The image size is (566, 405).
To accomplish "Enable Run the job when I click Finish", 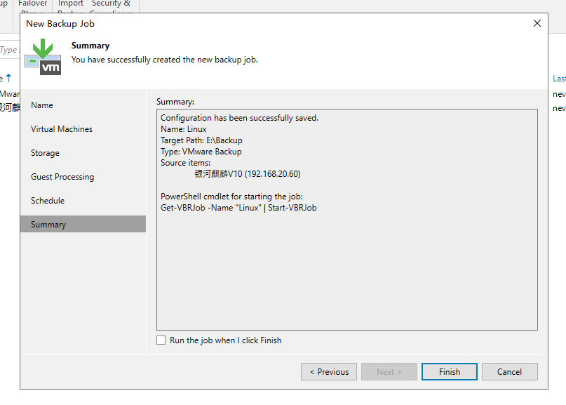I will click(x=161, y=340).
